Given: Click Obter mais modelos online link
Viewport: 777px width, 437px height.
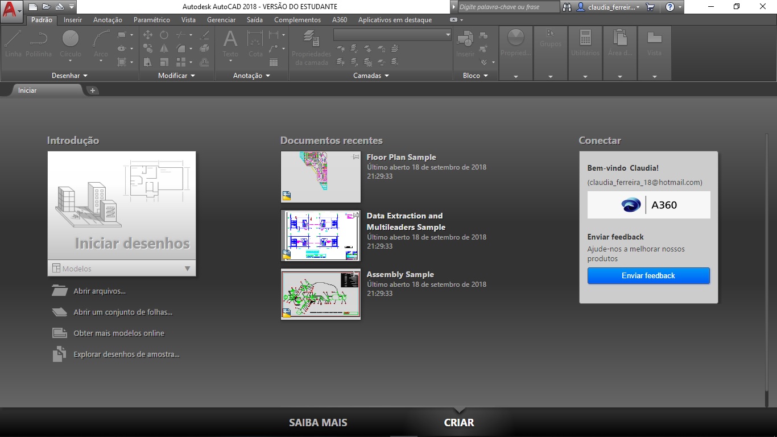Looking at the screenshot, I should point(119,333).
